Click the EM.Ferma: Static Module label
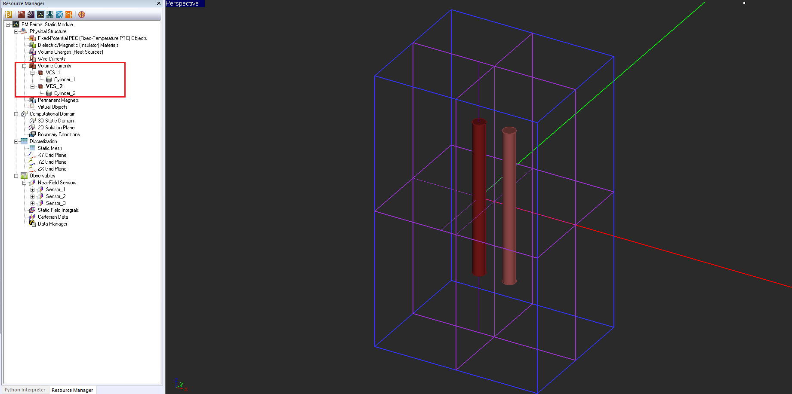Image resolution: width=792 pixels, height=394 pixels. point(47,24)
